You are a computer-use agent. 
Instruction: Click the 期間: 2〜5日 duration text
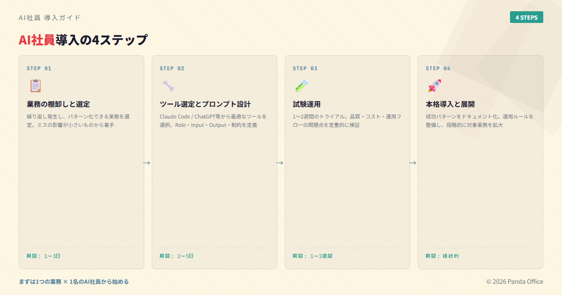[177, 256]
